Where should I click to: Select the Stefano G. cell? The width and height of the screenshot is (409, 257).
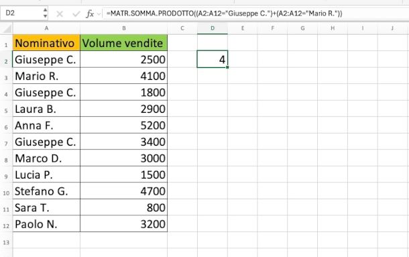[46, 191]
